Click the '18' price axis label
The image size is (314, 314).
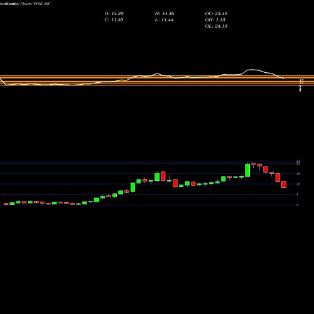tap(298, 174)
